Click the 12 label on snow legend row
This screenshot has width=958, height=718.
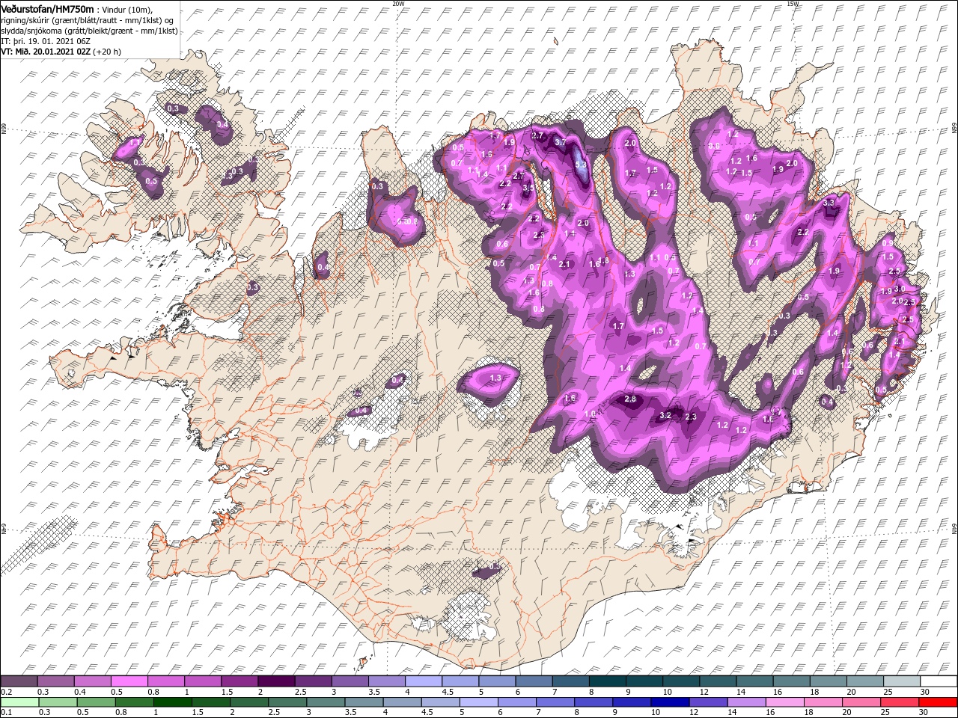[x=705, y=692]
